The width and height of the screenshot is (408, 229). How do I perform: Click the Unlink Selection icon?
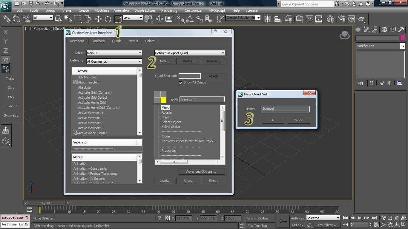[x=17, y=19]
